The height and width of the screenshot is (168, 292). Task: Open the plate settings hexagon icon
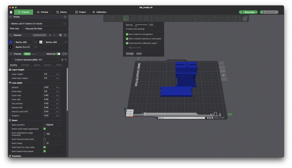click(224, 79)
